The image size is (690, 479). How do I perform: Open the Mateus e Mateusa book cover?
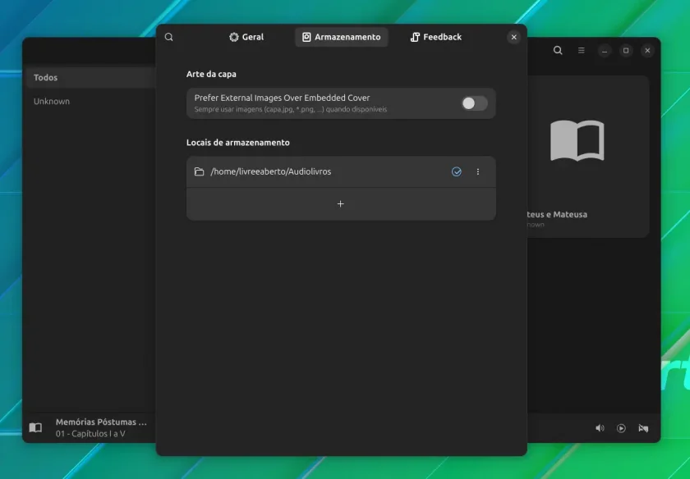coord(577,140)
